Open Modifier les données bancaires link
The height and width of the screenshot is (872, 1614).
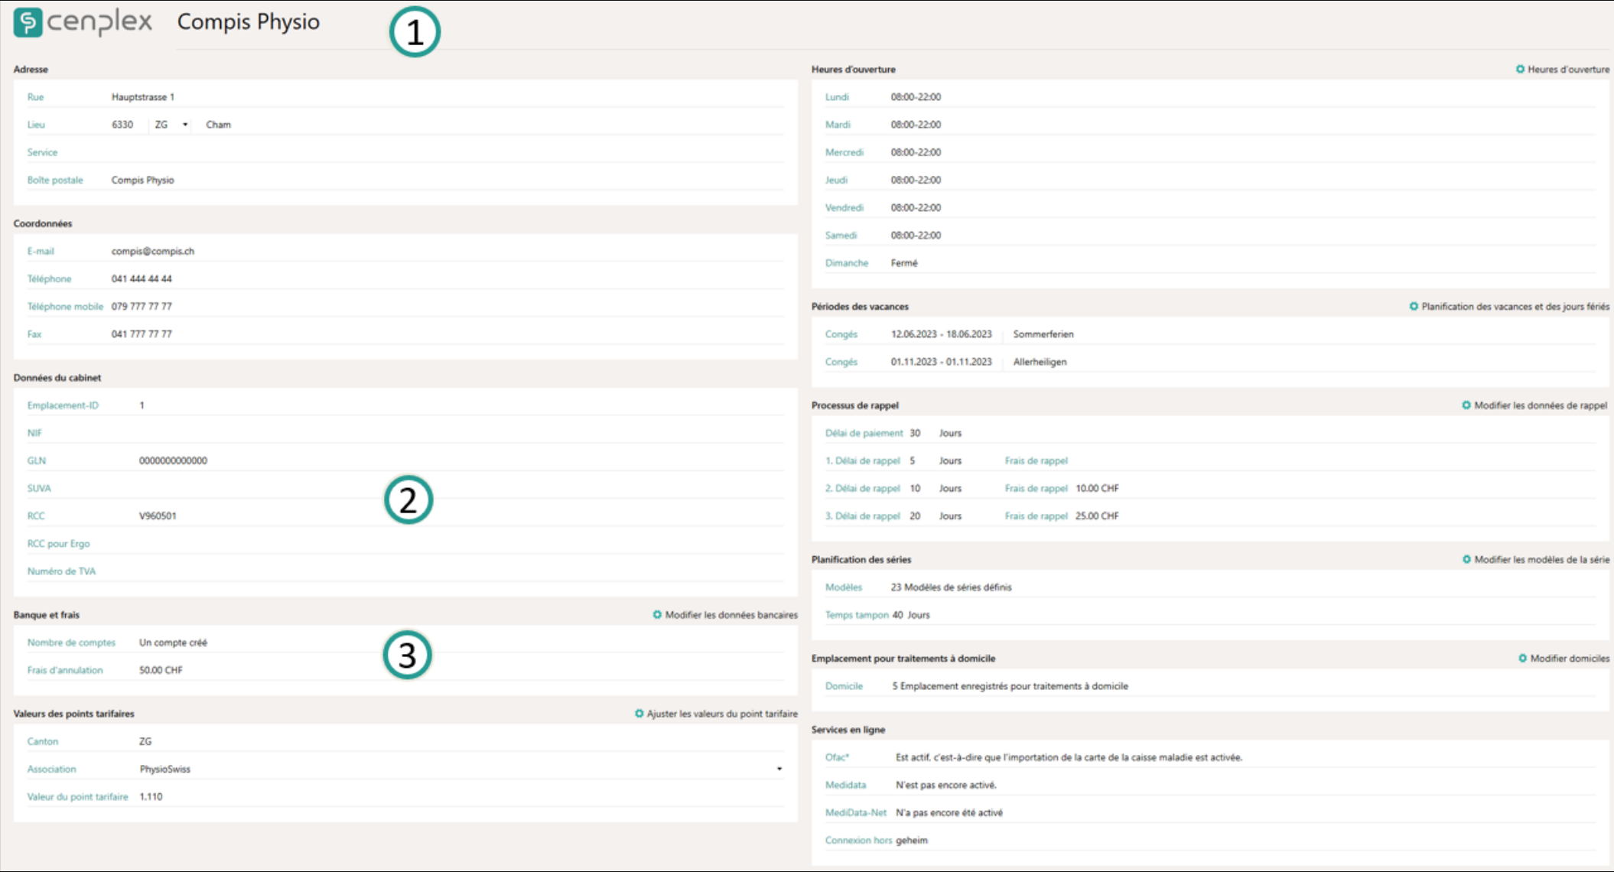[x=731, y=614]
